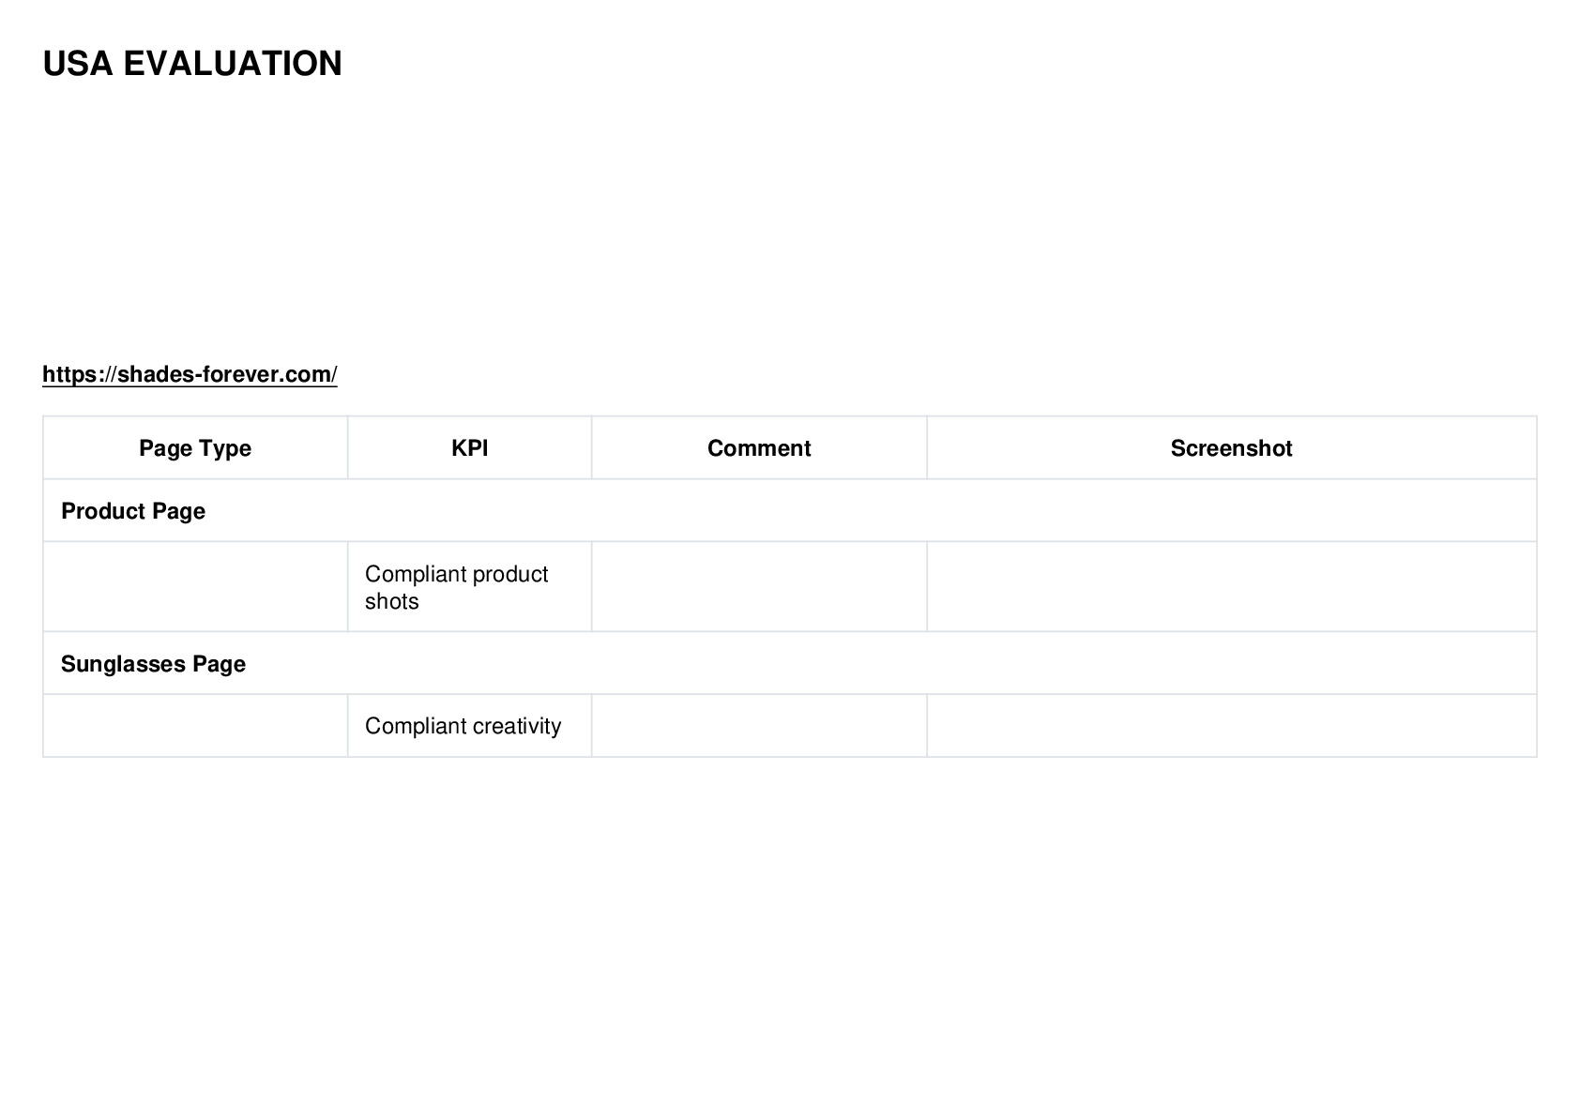Click empty Page Type cell beside product shots
This screenshot has height=1117, width=1580.
tap(195, 587)
